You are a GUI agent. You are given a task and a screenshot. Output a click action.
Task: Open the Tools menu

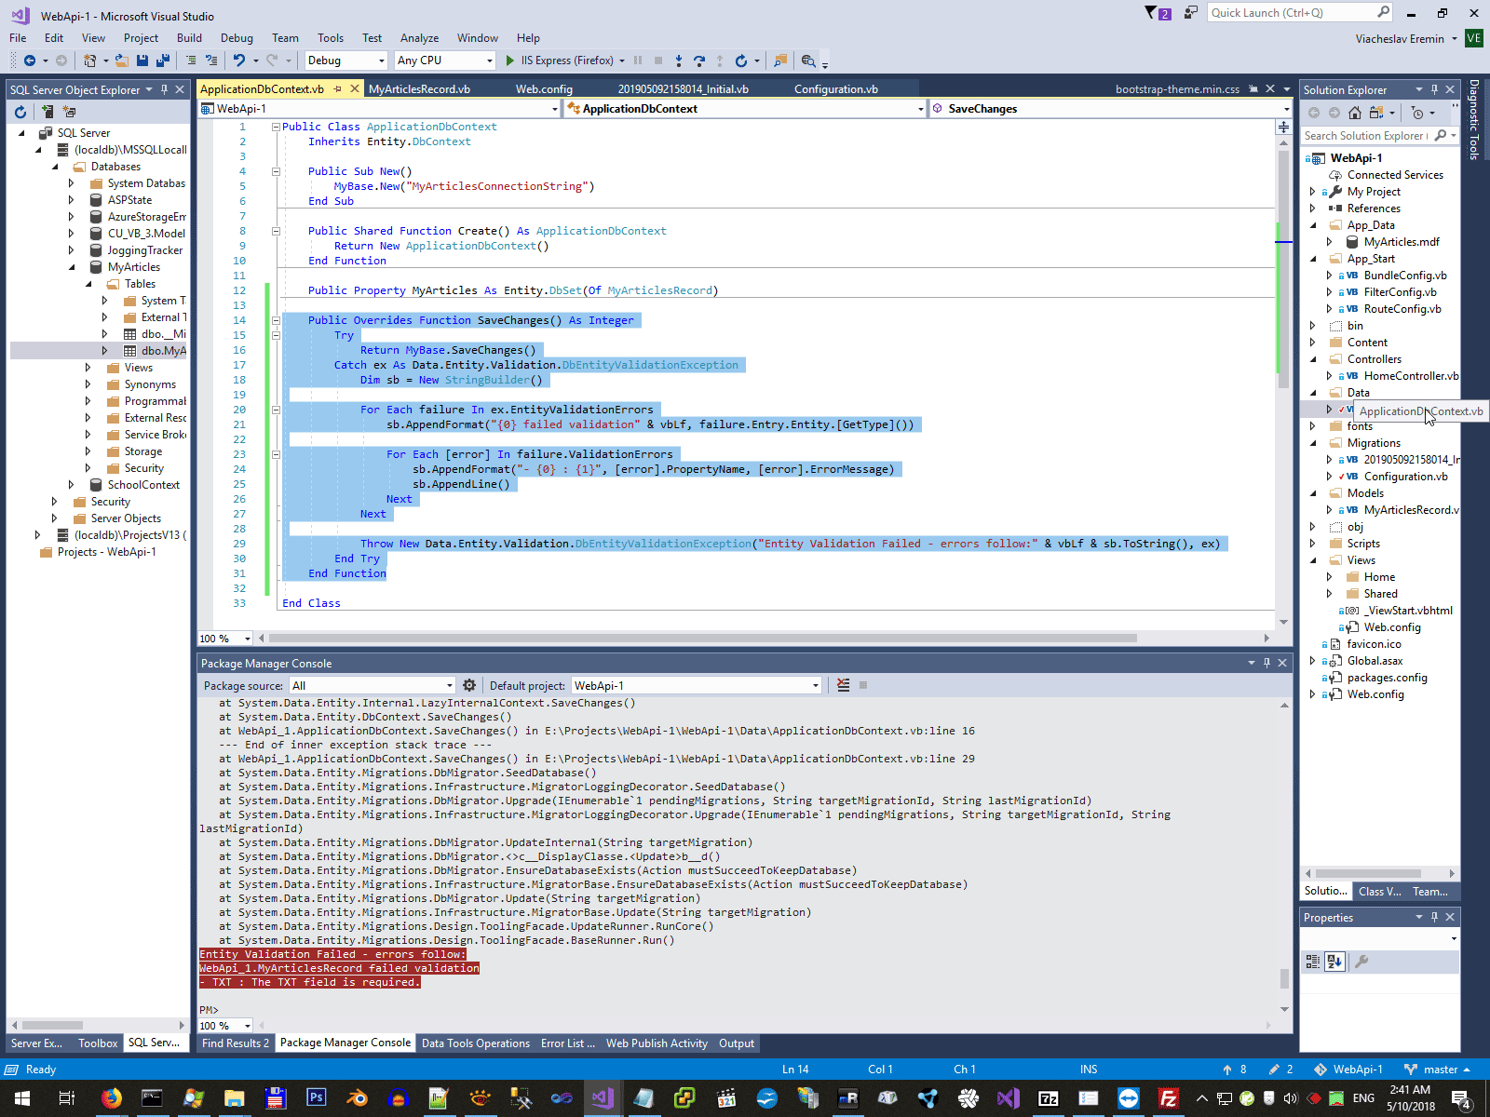pyautogui.click(x=331, y=38)
